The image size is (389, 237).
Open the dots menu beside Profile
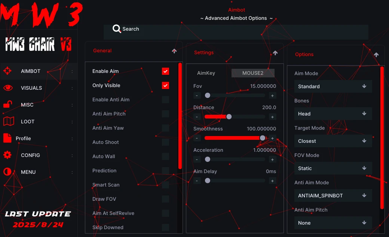[x=72, y=139]
